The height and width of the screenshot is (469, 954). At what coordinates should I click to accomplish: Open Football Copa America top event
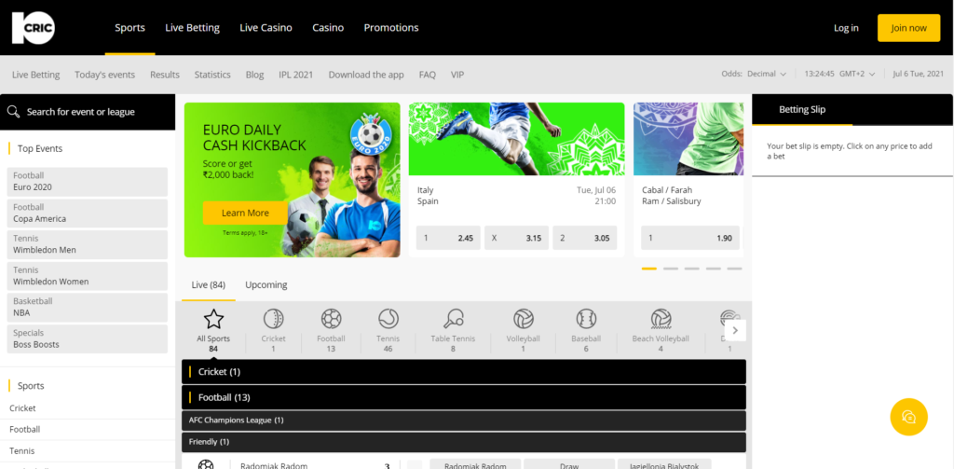tap(88, 213)
